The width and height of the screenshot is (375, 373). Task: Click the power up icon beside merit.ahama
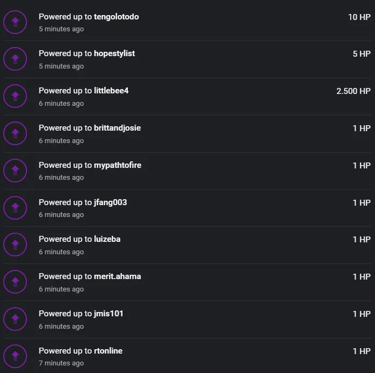[15, 282]
